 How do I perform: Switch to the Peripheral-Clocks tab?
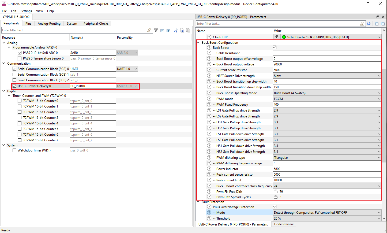[96, 24]
